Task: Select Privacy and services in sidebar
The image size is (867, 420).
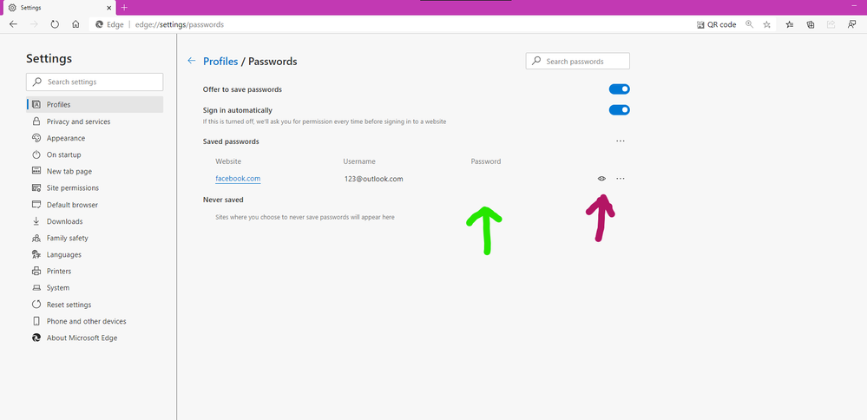Action: pos(78,121)
